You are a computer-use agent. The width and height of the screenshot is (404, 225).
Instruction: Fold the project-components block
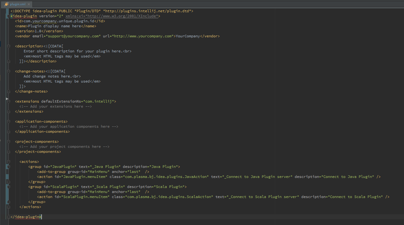9,142
